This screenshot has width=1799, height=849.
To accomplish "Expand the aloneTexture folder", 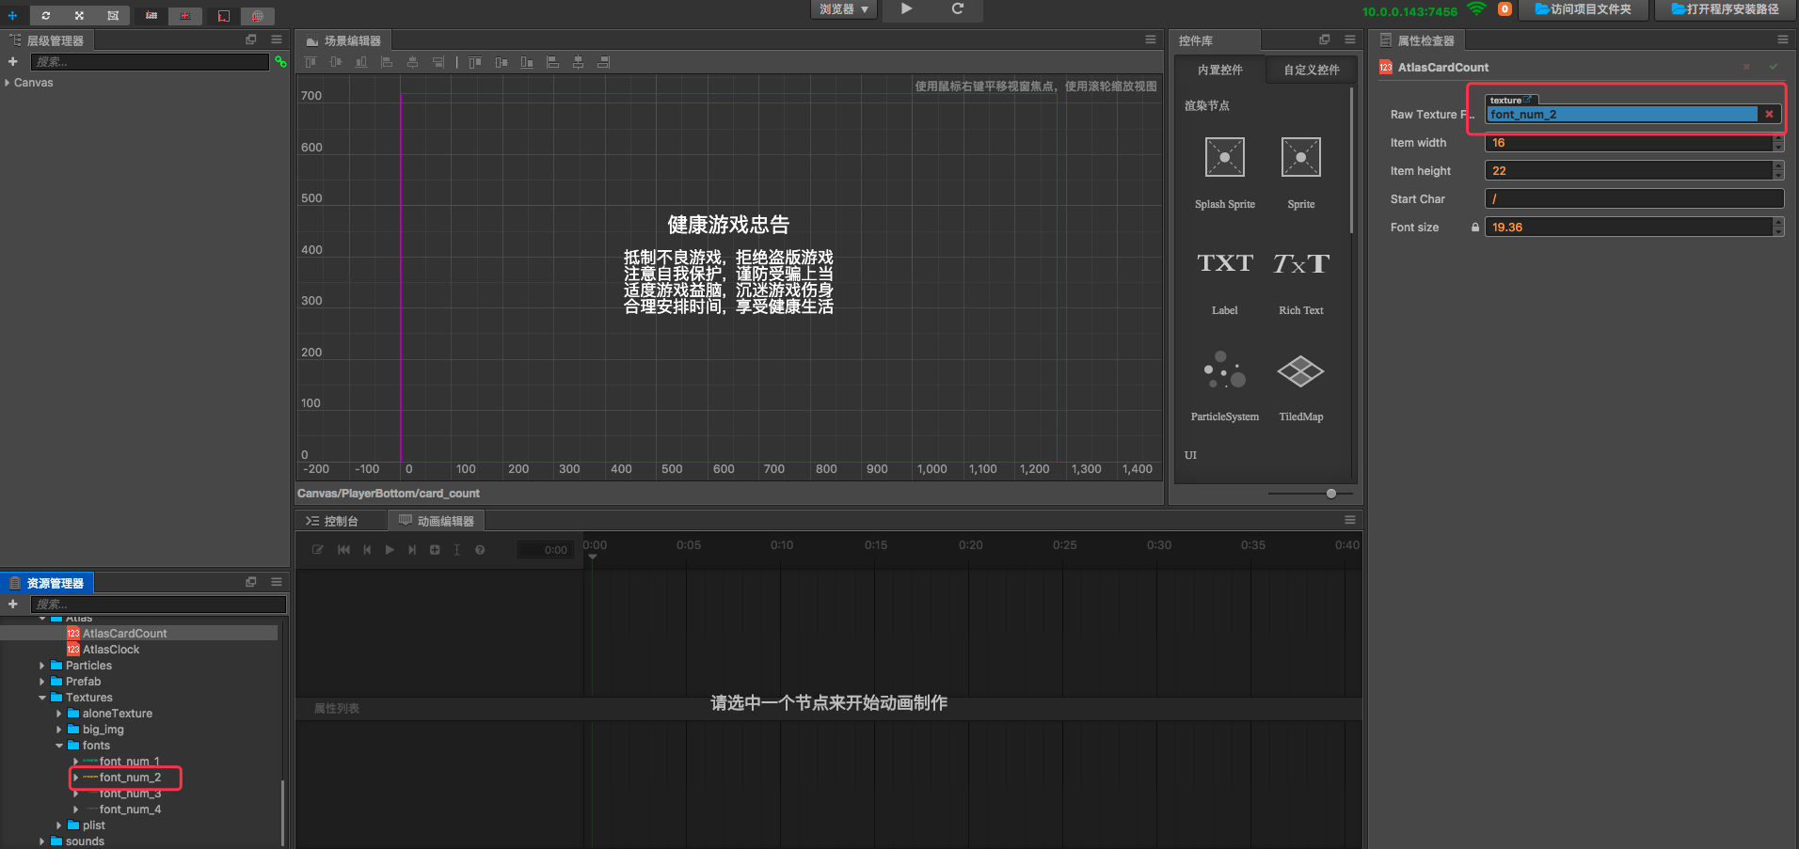I will tap(59, 714).
